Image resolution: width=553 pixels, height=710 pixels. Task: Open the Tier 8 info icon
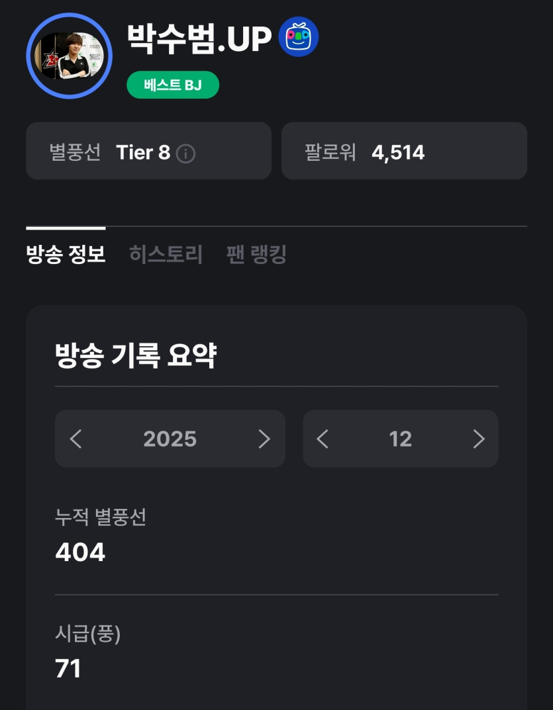[186, 154]
